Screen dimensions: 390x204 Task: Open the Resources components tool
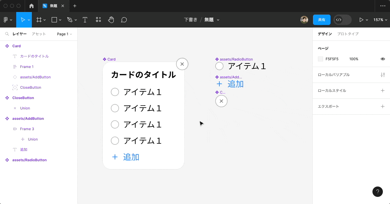tap(98, 20)
